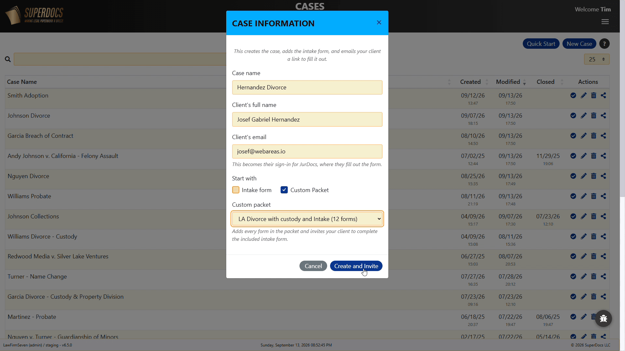The height and width of the screenshot is (351, 625).
Task: Click the help question mark icon
Action: pos(604,44)
